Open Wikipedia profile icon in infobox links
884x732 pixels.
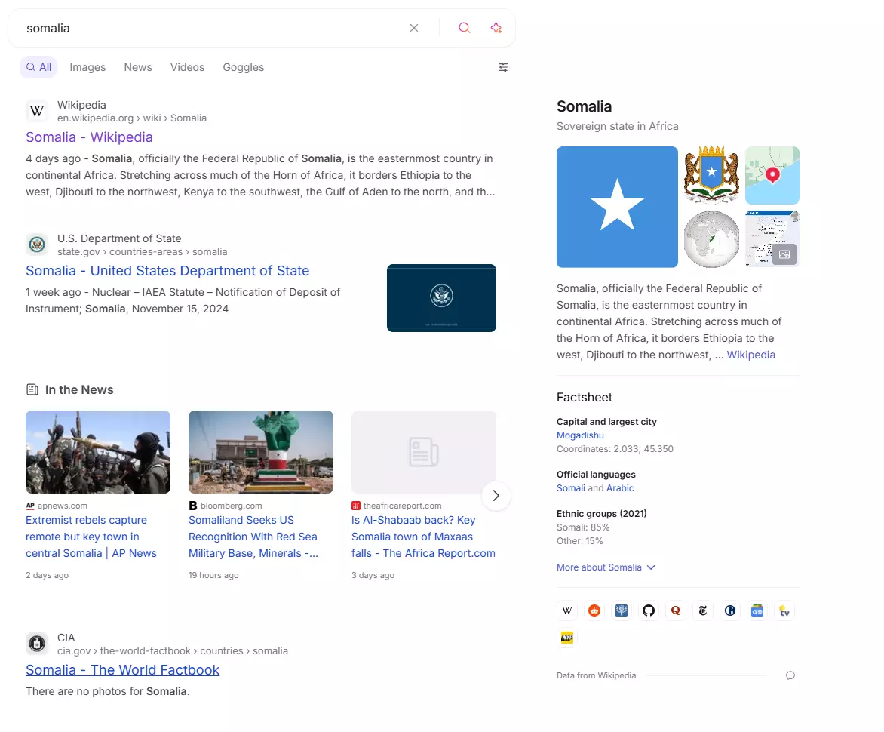(x=567, y=611)
